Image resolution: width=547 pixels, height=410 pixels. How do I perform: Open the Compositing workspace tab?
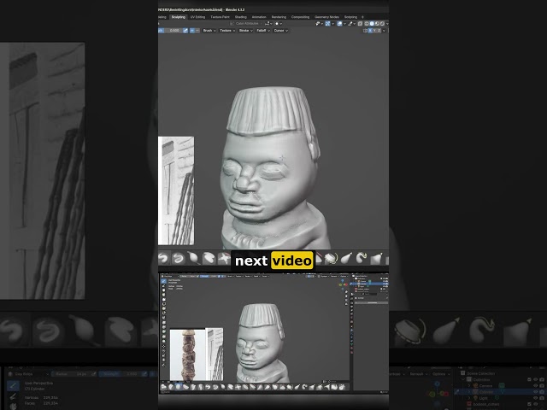(x=300, y=17)
